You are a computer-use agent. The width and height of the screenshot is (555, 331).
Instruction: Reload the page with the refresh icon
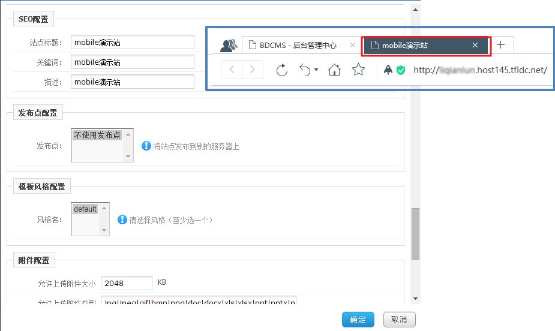(x=282, y=70)
